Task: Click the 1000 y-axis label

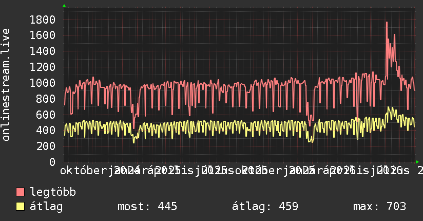Action: [x=43, y=83]
